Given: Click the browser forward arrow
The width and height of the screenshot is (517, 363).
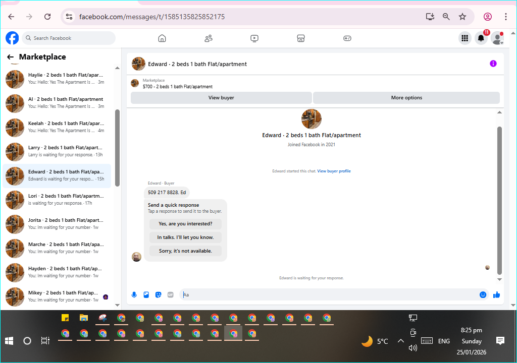Looking at the screenshot, I should [29, 17].
